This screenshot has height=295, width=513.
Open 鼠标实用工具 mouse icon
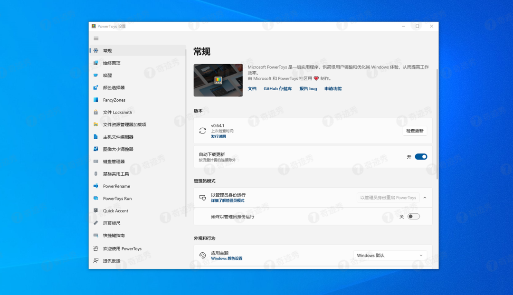(95, 174)
